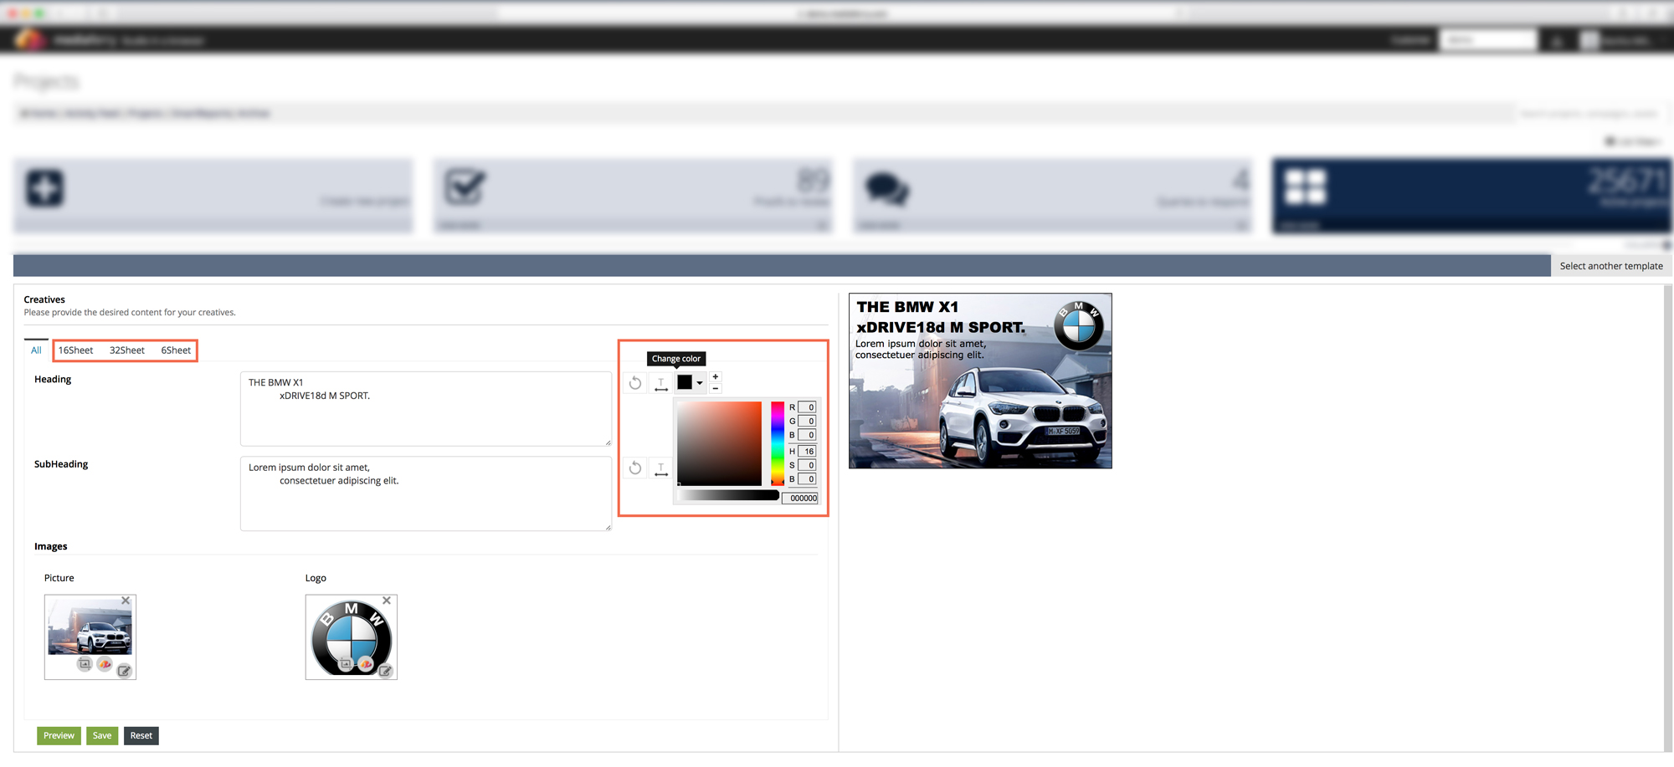Switch to the All tab
This screenshot has width=1674, height=767.
click(36, 350)
